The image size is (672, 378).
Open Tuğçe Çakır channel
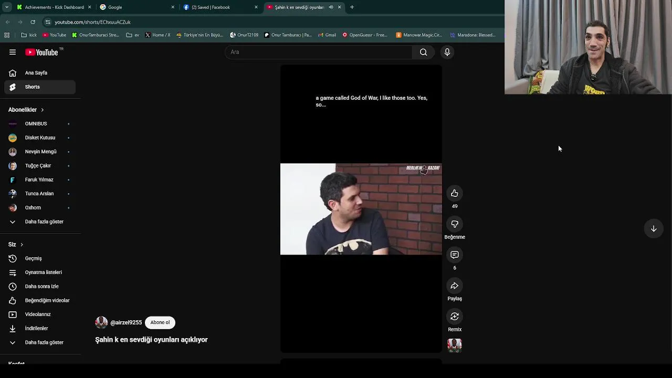click(x=40, y=165)
